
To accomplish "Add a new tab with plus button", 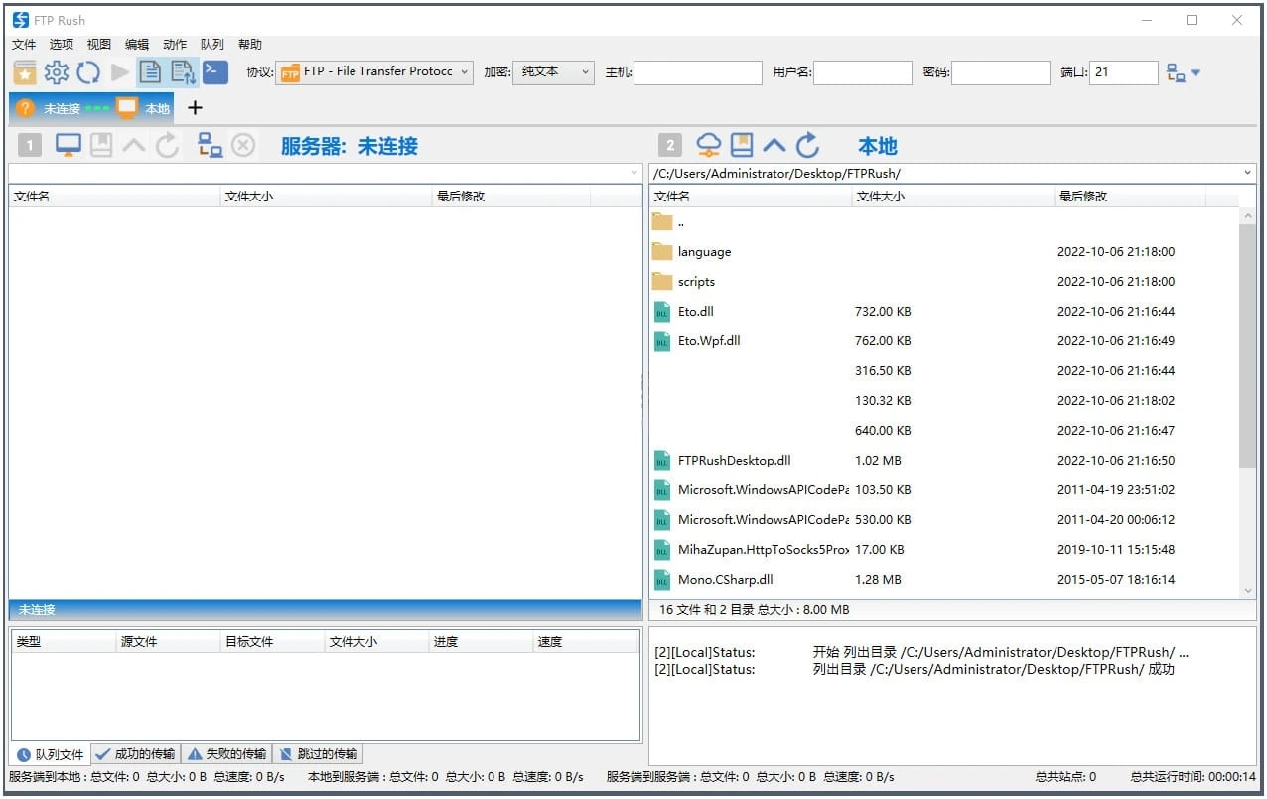I will [195, 108].
